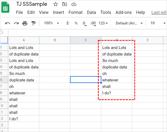Star the TJ SSSample document
The image size is (167, 132).
point(55,4)
